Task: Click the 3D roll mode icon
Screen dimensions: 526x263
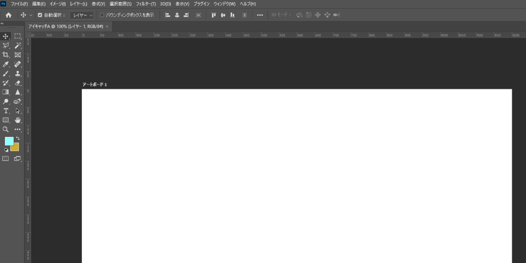Action: coord(309,15)
